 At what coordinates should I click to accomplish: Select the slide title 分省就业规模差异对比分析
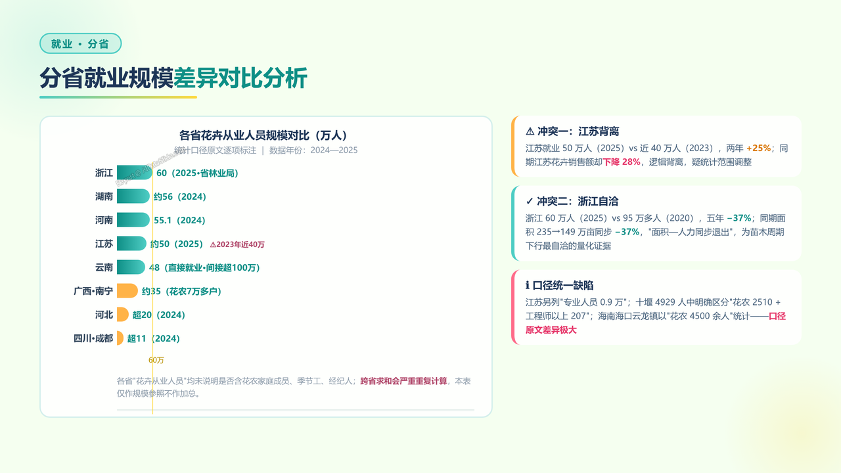point(173,78)
